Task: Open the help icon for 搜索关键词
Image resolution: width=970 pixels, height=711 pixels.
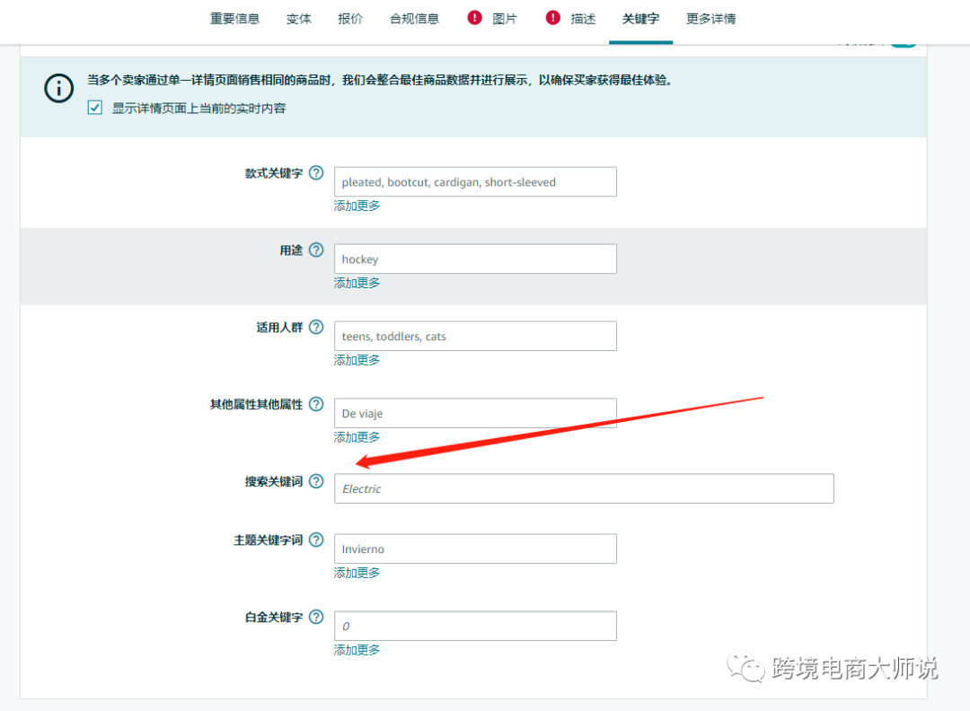Action: (x=316, y=481)
